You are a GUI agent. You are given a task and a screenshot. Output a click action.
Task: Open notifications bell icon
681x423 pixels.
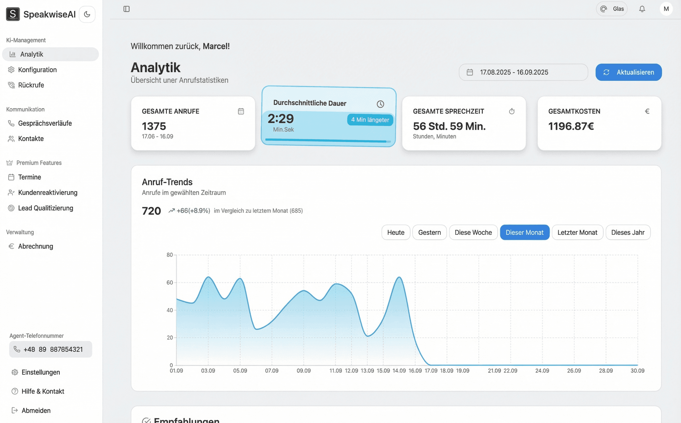pyautogui.click(x=642, y=9)
